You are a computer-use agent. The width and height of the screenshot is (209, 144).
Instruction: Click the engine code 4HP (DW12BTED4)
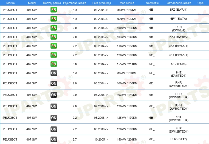point(179,130)
